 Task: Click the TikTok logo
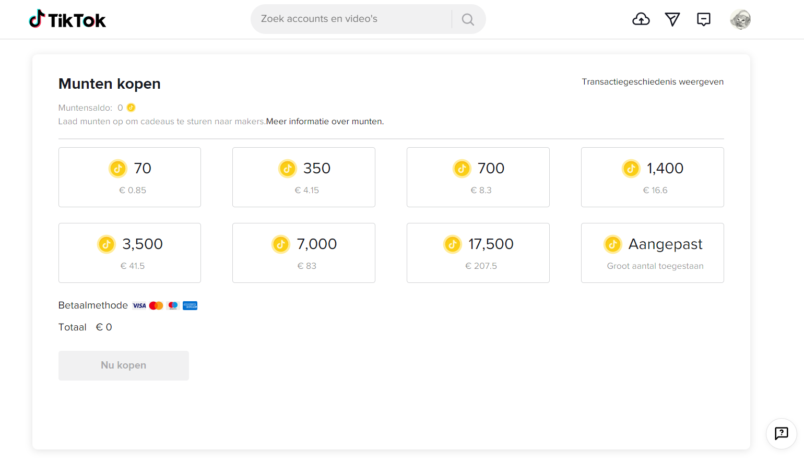pyautogui.click(x=67, y=19)
